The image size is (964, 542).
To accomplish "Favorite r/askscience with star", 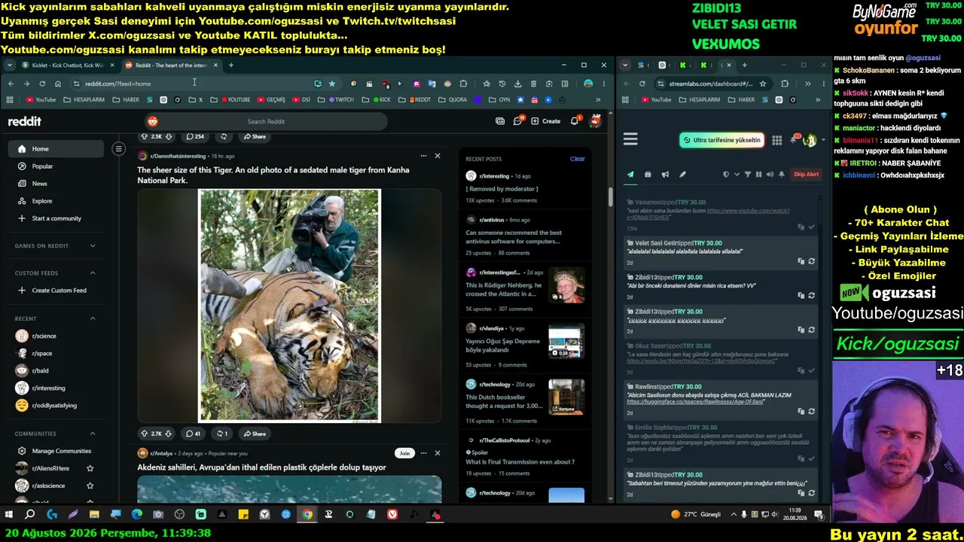I will [90, 486].
